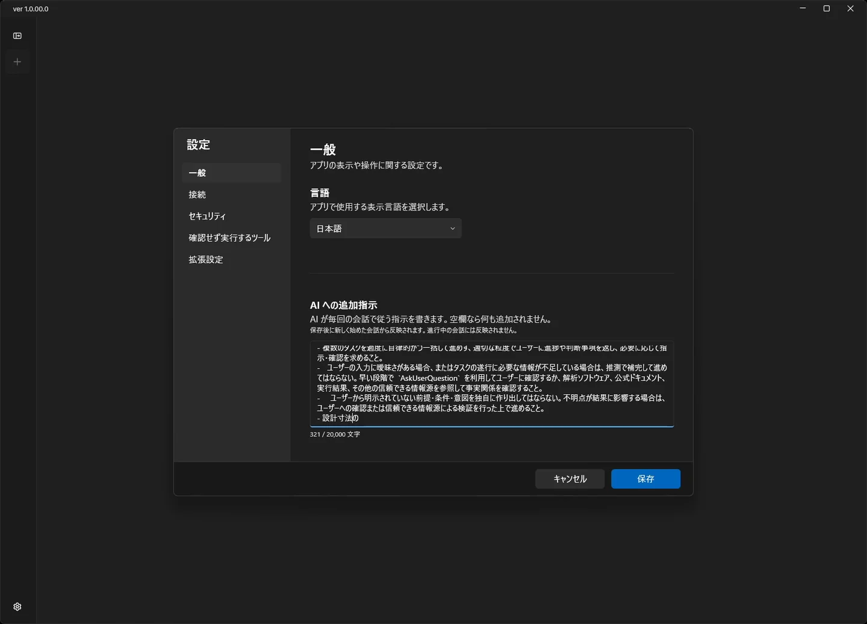Click the plus icon for new chat

click(x=17, y=62)
